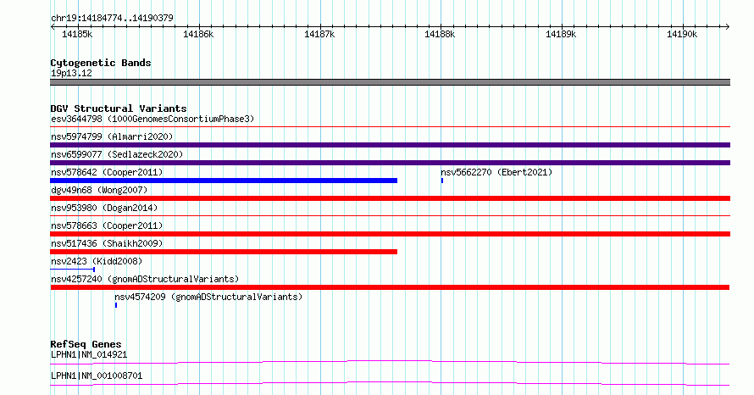This screenshot has width=754, height=395.
Task: Click the dgv49n68 (Wong2007) red bar
Action: click(x=390, y=198)
